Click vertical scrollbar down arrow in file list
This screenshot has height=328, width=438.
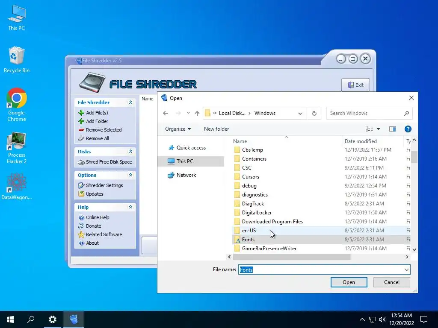[414, 249]
